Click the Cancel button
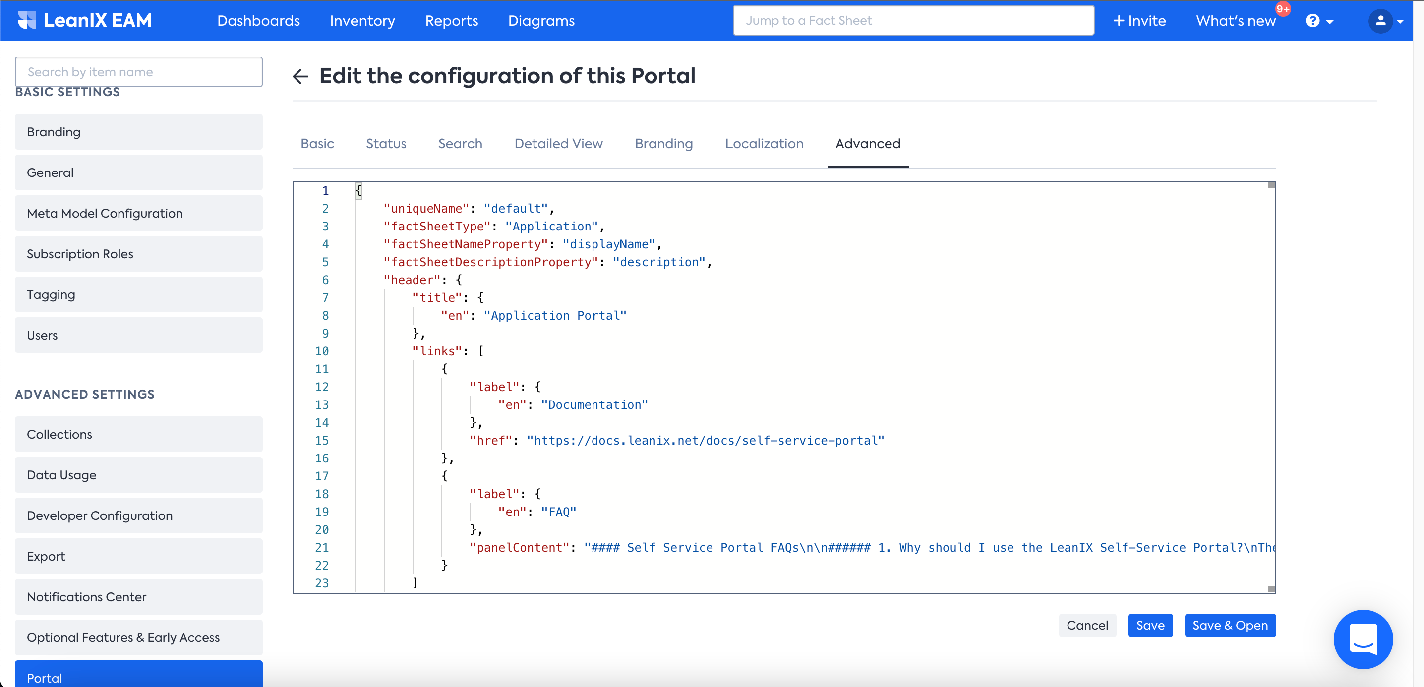Image resolution: width=1424 pixels, height=687 pixels. click(1087, 625)
